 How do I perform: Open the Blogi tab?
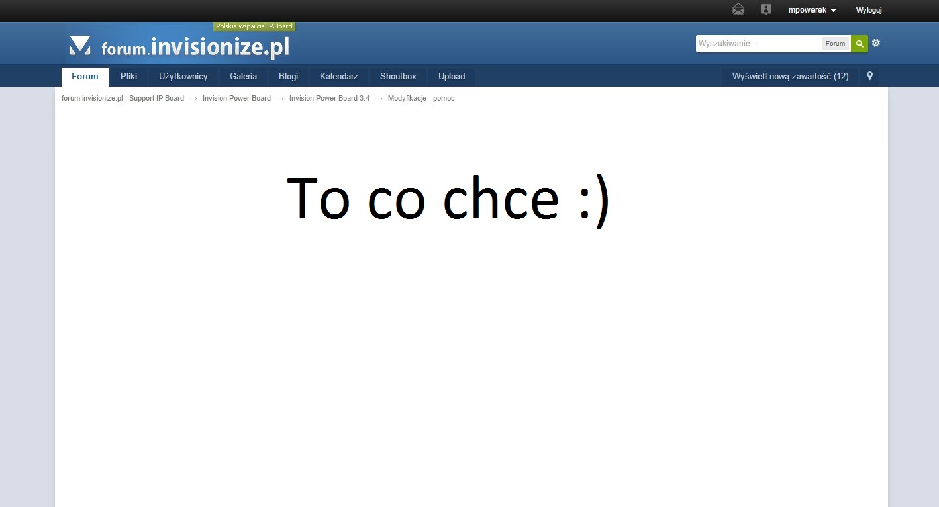click(288, 76)
